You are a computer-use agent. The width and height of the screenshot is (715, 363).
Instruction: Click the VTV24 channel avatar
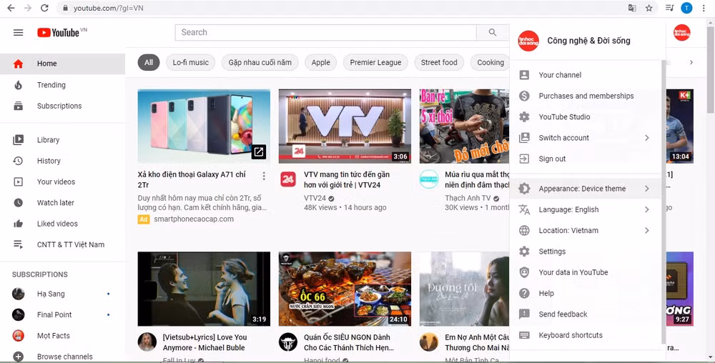(287, 179)
